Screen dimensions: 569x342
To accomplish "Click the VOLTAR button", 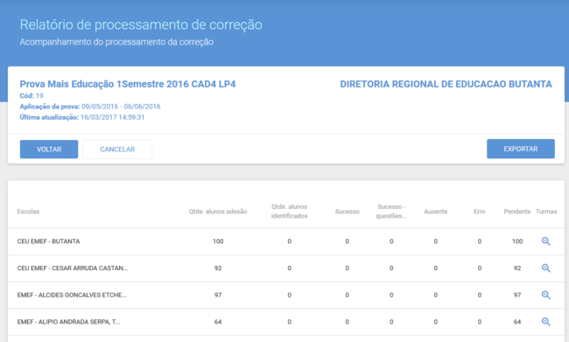I will pos(49,149).
